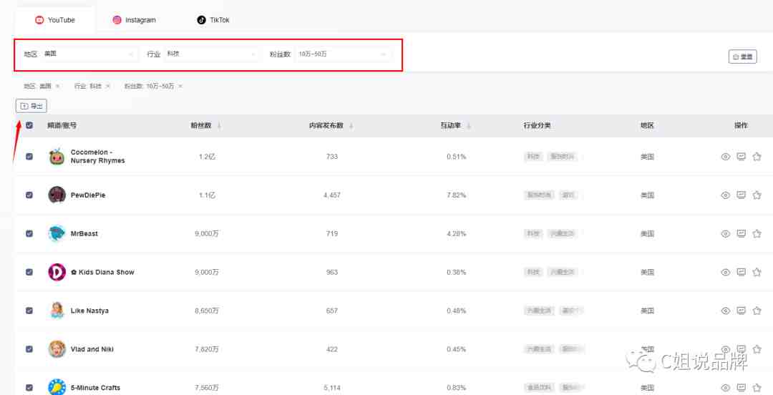Select the 8,650万 follower count cell
773x395 pixels.
[207, 311]
